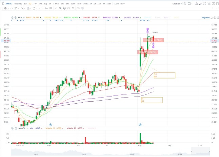Click the Adjusted price label
The image size is (219, 157).
point(205,18)
